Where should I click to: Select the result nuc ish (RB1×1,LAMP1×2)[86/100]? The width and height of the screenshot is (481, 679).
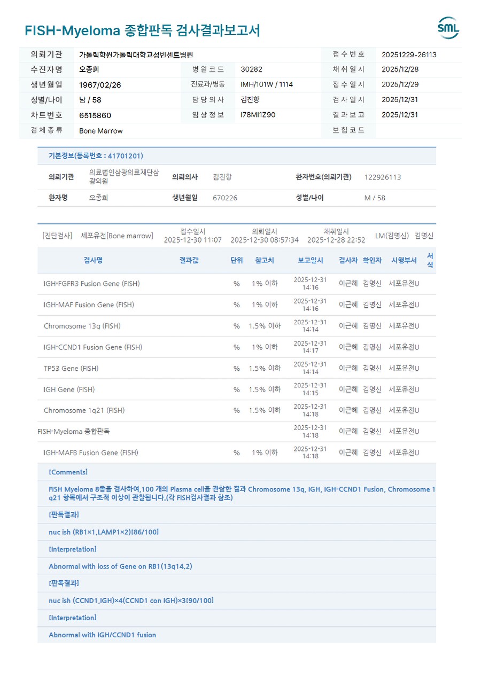click(104, 532)
